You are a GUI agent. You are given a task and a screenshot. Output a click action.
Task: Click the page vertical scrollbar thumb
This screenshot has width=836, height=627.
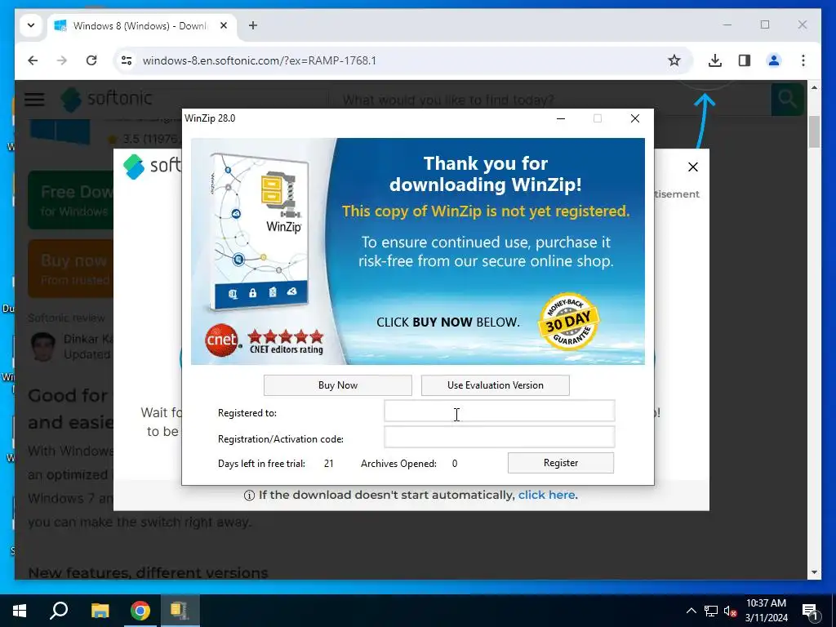click(x=814, y=131)
